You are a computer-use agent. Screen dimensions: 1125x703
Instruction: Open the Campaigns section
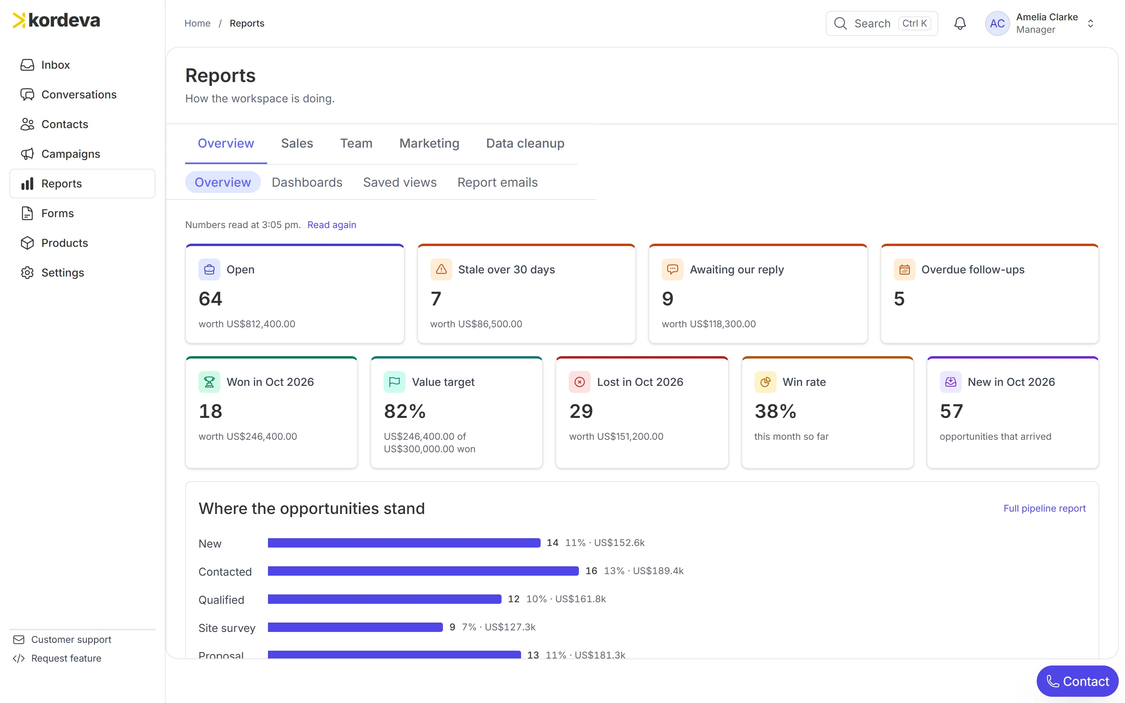pos(82,154)
